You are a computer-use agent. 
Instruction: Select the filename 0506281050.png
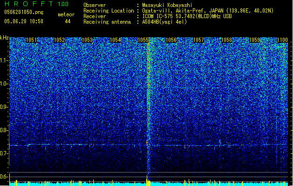24,12
